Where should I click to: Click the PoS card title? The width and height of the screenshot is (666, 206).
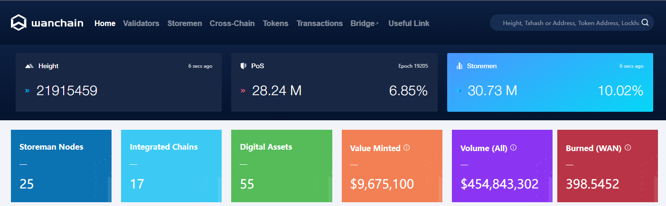point(258,66)
